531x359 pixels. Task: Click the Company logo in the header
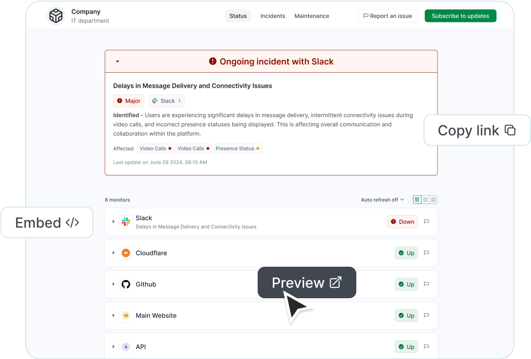(x=55, y=15)
